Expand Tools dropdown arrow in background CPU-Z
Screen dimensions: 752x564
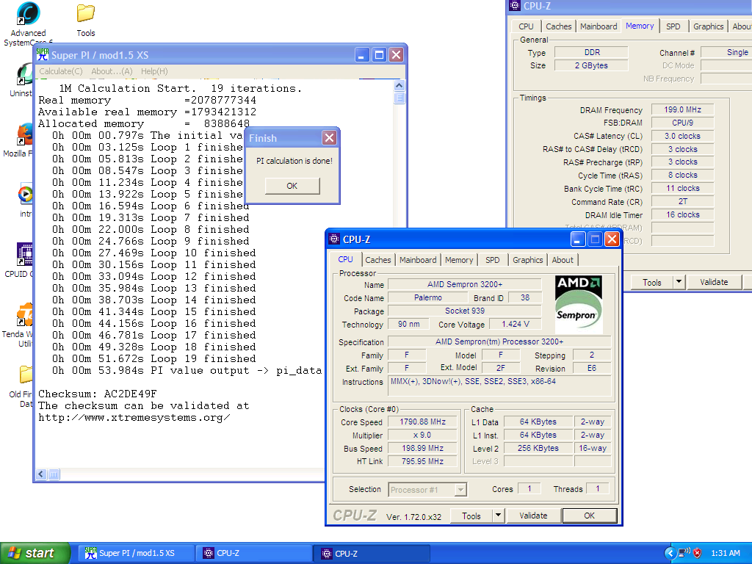click(679, 283)
